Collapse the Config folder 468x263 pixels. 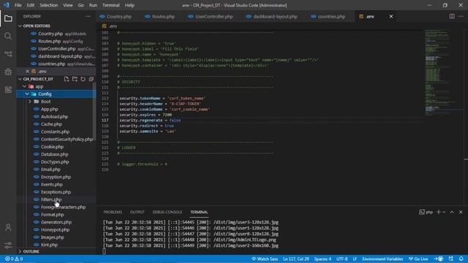pos(27,94)
